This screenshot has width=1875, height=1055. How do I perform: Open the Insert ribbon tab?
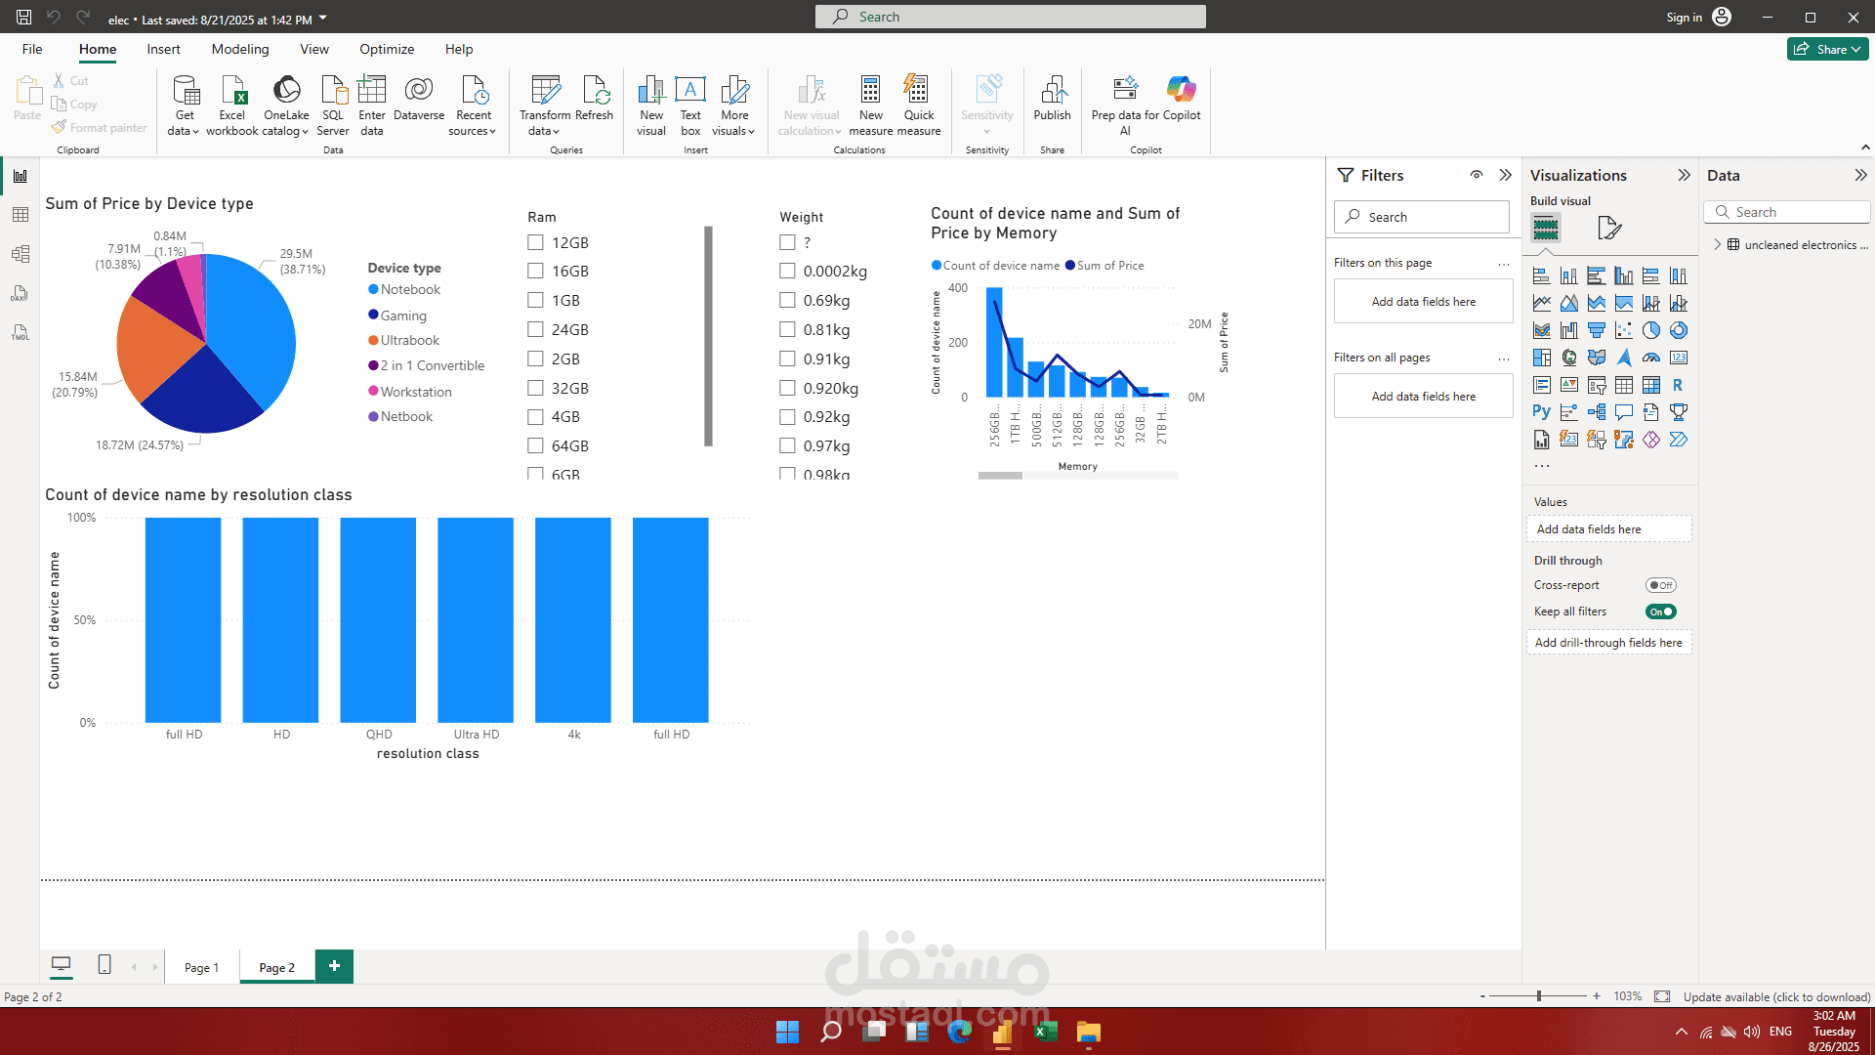click(x=163, y=49)
